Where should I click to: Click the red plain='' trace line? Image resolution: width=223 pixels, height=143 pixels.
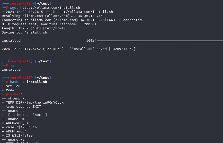tap(12, 94)
